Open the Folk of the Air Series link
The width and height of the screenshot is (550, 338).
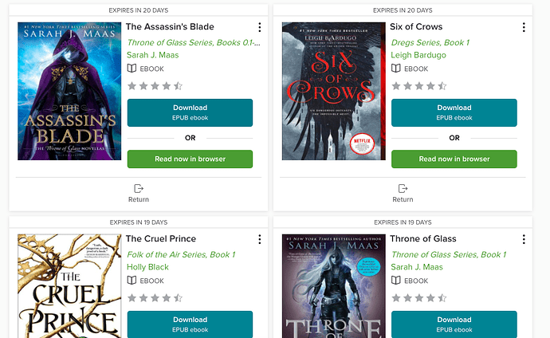coord(181,254)
